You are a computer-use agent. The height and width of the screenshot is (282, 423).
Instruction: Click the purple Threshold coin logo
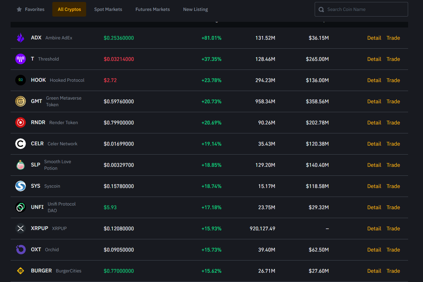click(x=21, y=59)
